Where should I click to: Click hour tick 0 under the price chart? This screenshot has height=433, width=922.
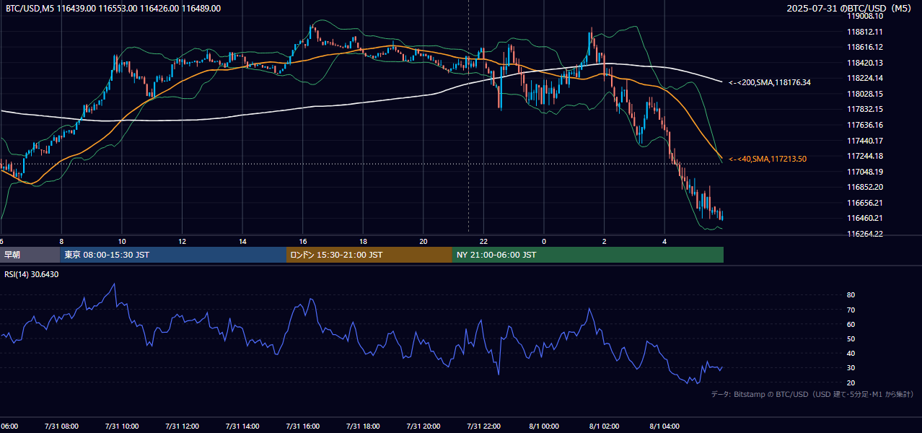[544, 241]
